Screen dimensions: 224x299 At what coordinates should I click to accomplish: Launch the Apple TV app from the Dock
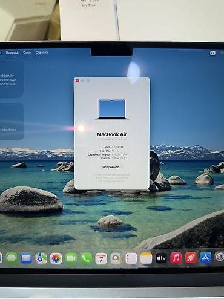(x=161, y=258)
